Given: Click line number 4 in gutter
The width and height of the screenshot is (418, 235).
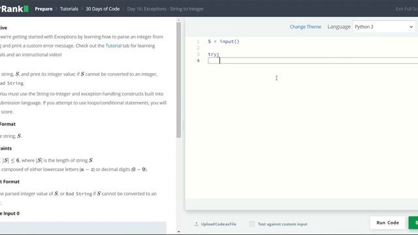Looking at the screenshot, I should coord(198,61).
